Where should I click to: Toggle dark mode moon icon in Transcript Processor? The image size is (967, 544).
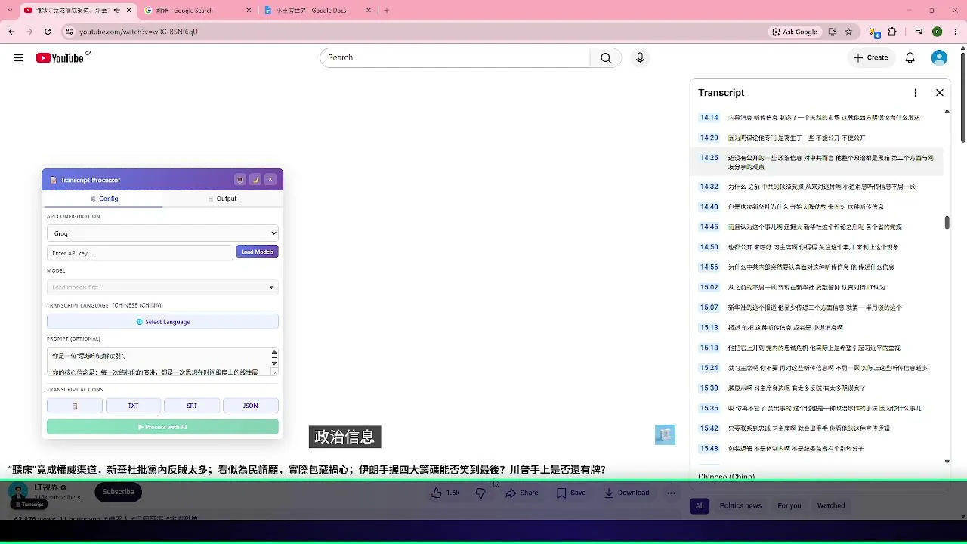pos(255,180)
